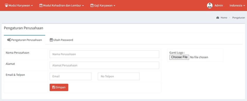Click into the Email input field
The image size is (247, 101).
(x=70, y=76)
